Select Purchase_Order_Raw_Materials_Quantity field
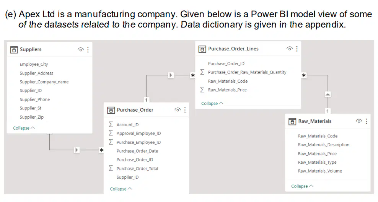378x202 pixels. (247, 72)
